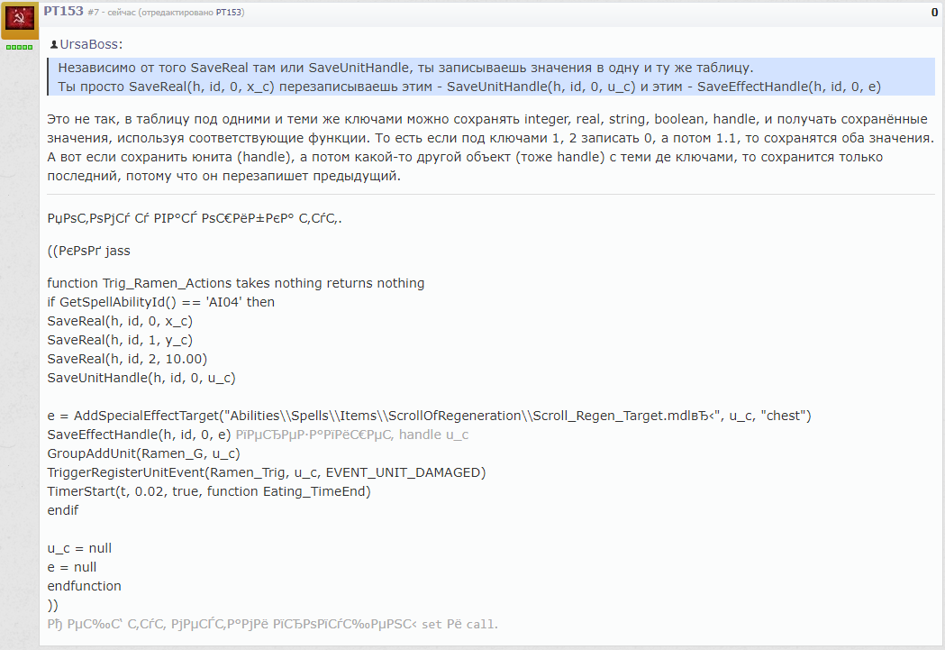
Task: Click PT153 name in the edited-by note
Action: (x=229, y=12)
